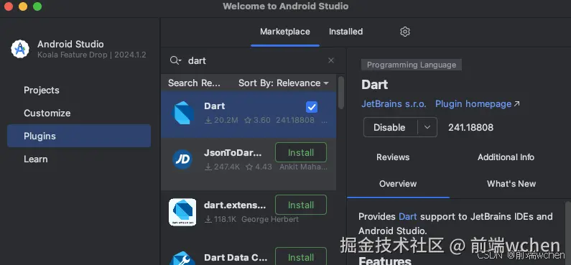Open the Additional Info tab
The width and height of the screenshot is (571, 265).
coord(506,157)
